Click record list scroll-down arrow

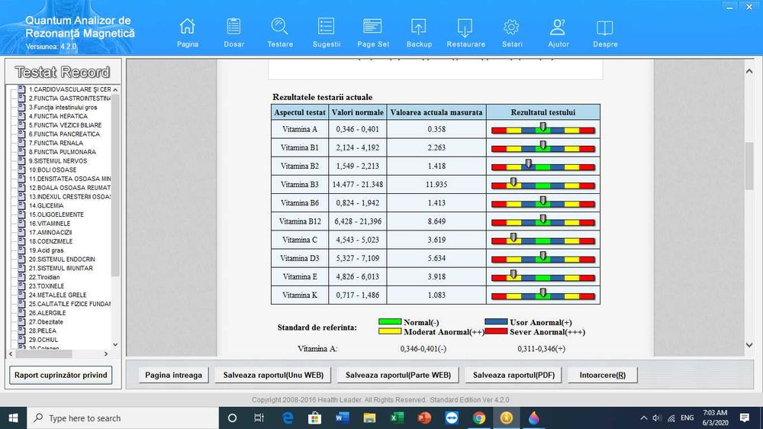[x=115, y=344]
